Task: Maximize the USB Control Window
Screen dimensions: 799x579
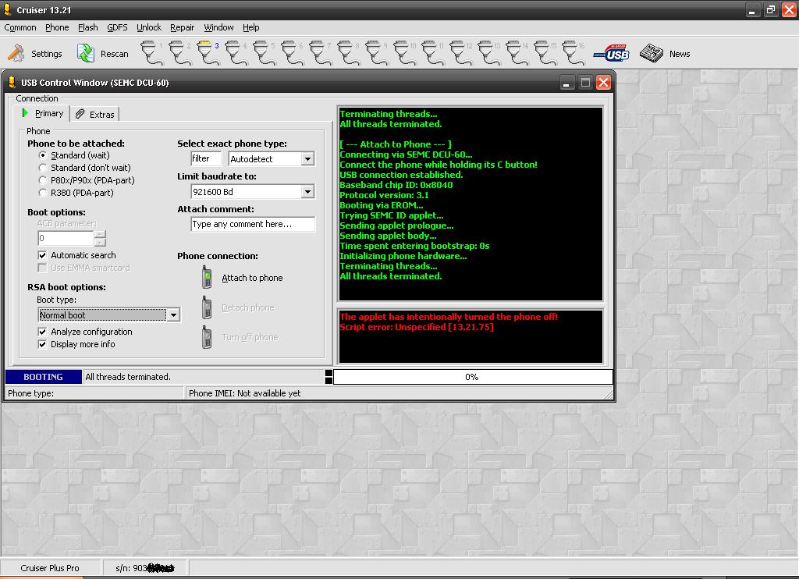Action: pos(585,83)
